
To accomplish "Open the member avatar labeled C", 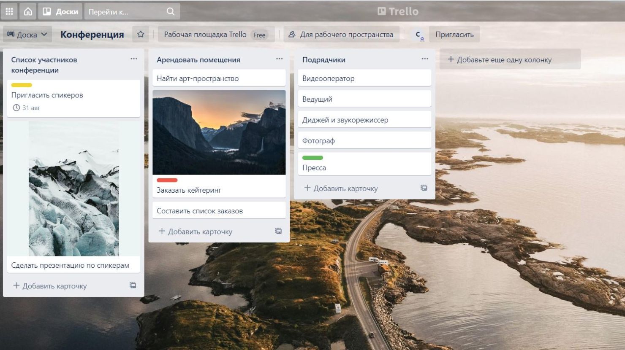I will pos(418,35).
